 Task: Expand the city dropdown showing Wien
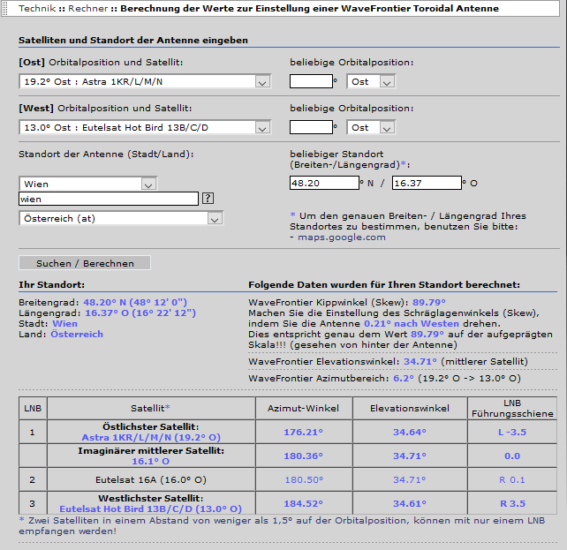pyautogui.click(x=87, y=184)
